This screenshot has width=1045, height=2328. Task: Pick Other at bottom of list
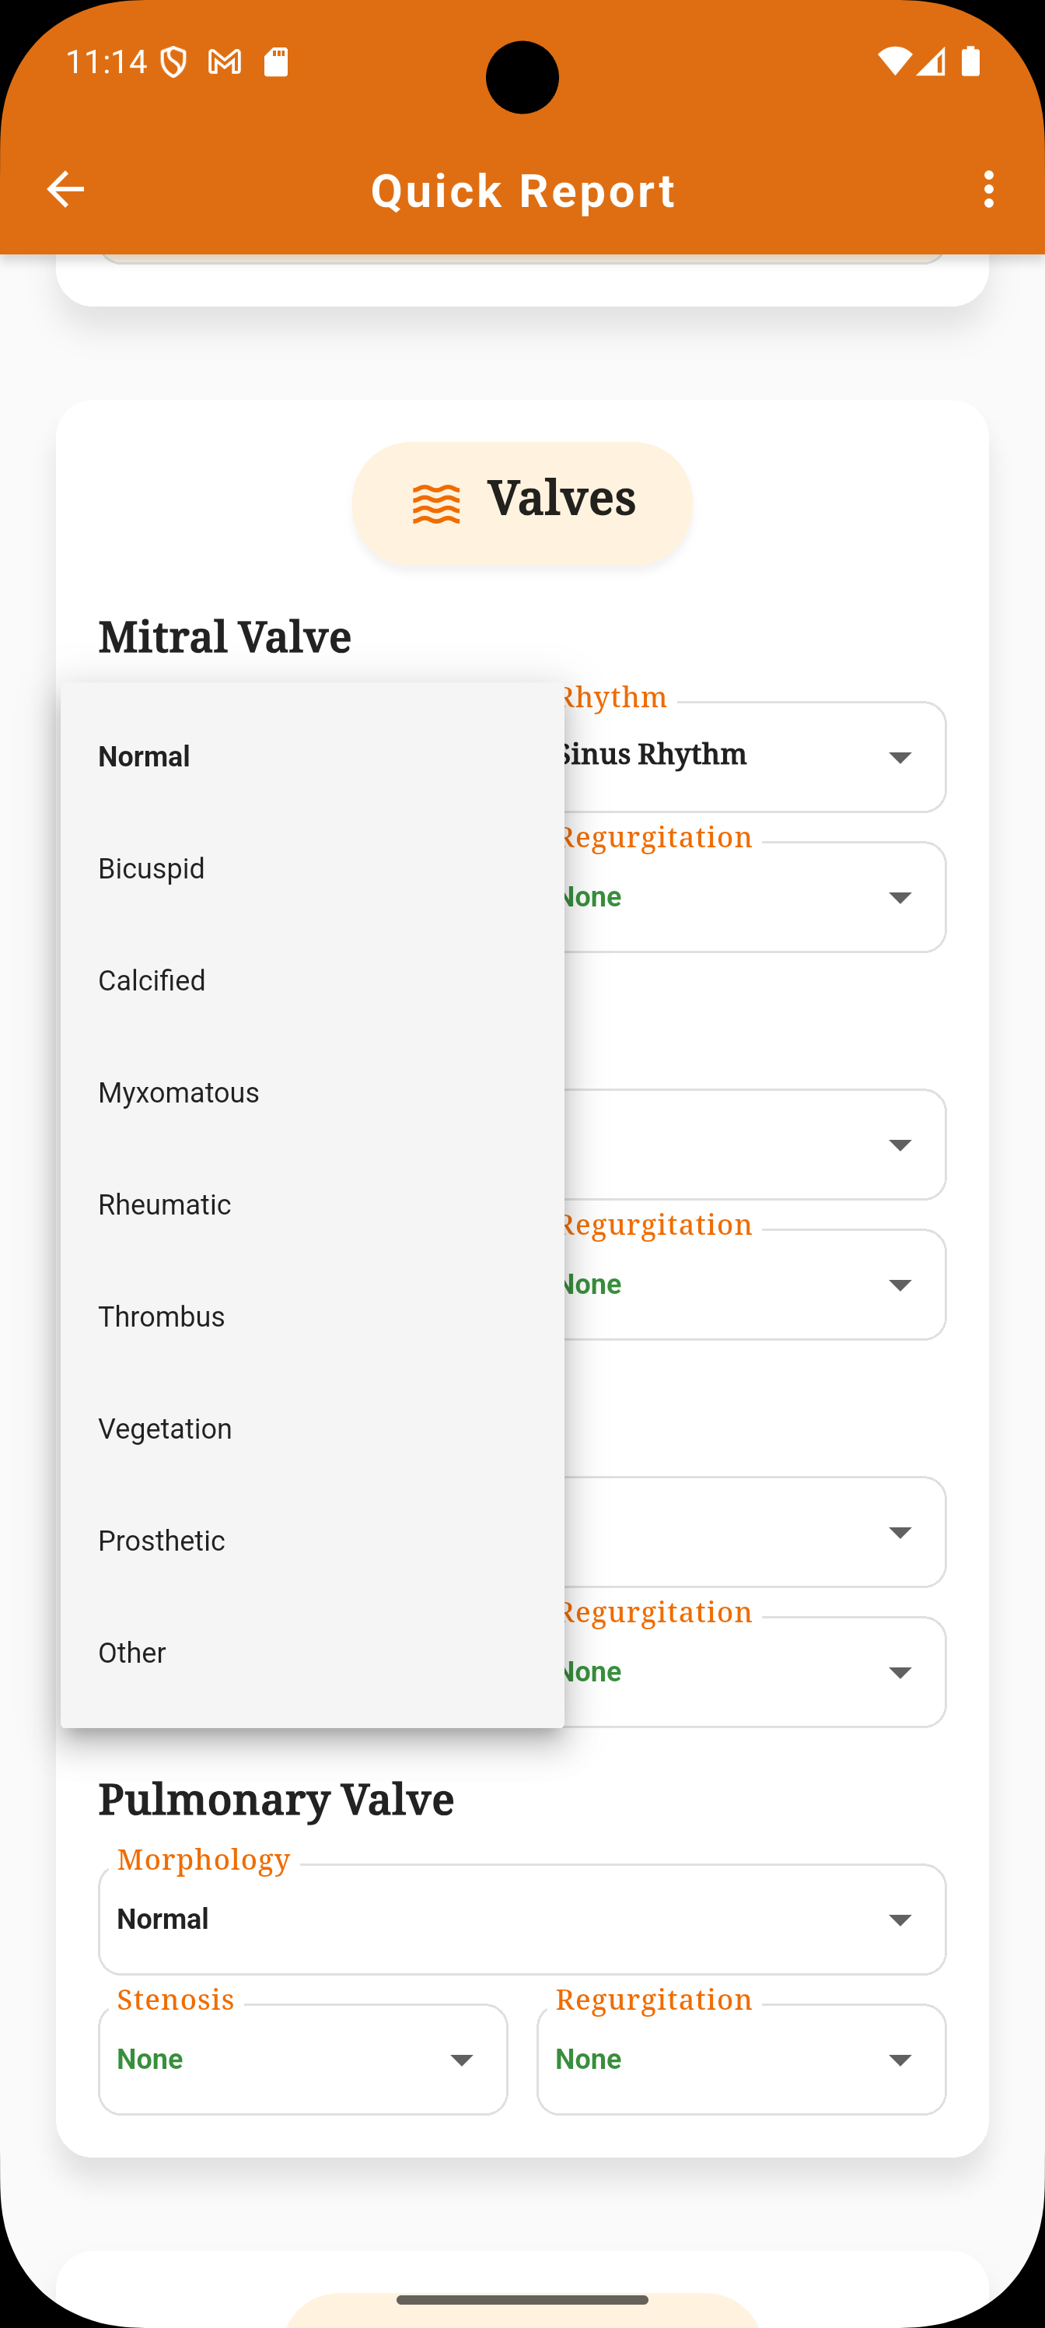pyautogui.click(x=313, y=1653)
